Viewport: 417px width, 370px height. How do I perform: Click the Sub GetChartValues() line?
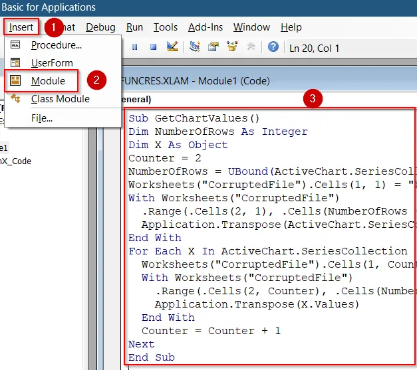194,118
